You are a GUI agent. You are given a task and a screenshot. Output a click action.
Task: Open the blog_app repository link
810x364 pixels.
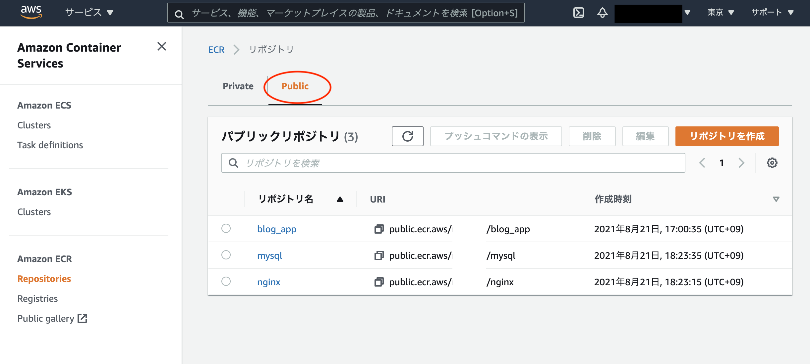277,229
